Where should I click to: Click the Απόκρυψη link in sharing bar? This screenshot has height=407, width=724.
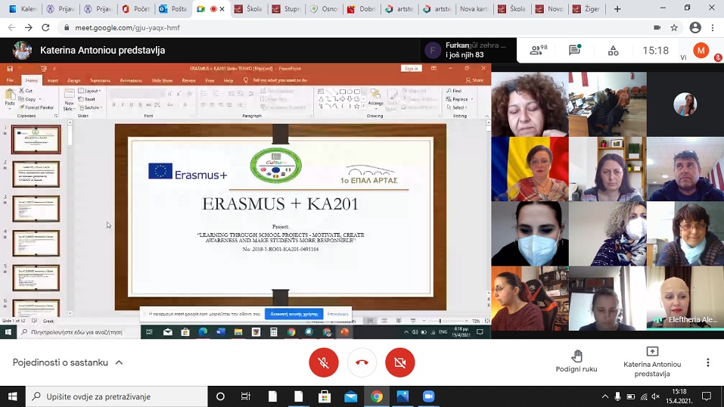pyautogui.click(x=337, y=314)
